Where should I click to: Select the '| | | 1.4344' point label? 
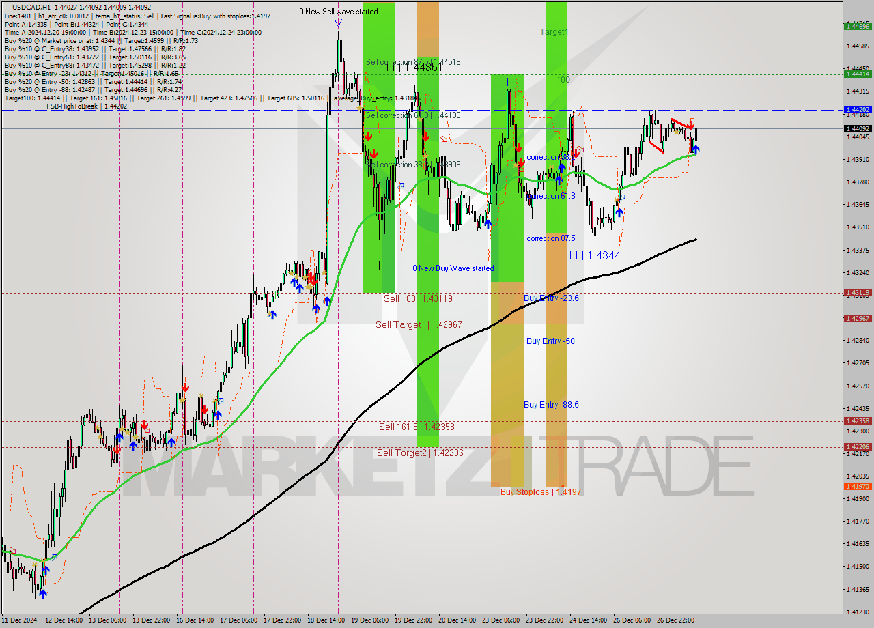coord(595,255)
